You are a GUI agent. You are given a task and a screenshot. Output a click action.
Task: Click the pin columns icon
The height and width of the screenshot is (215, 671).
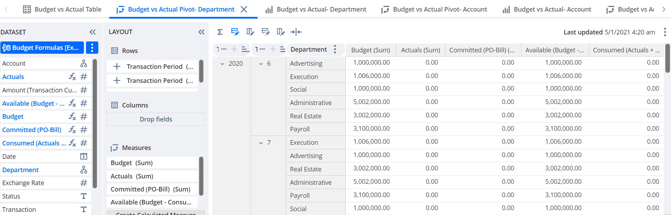tap(281, 32)
